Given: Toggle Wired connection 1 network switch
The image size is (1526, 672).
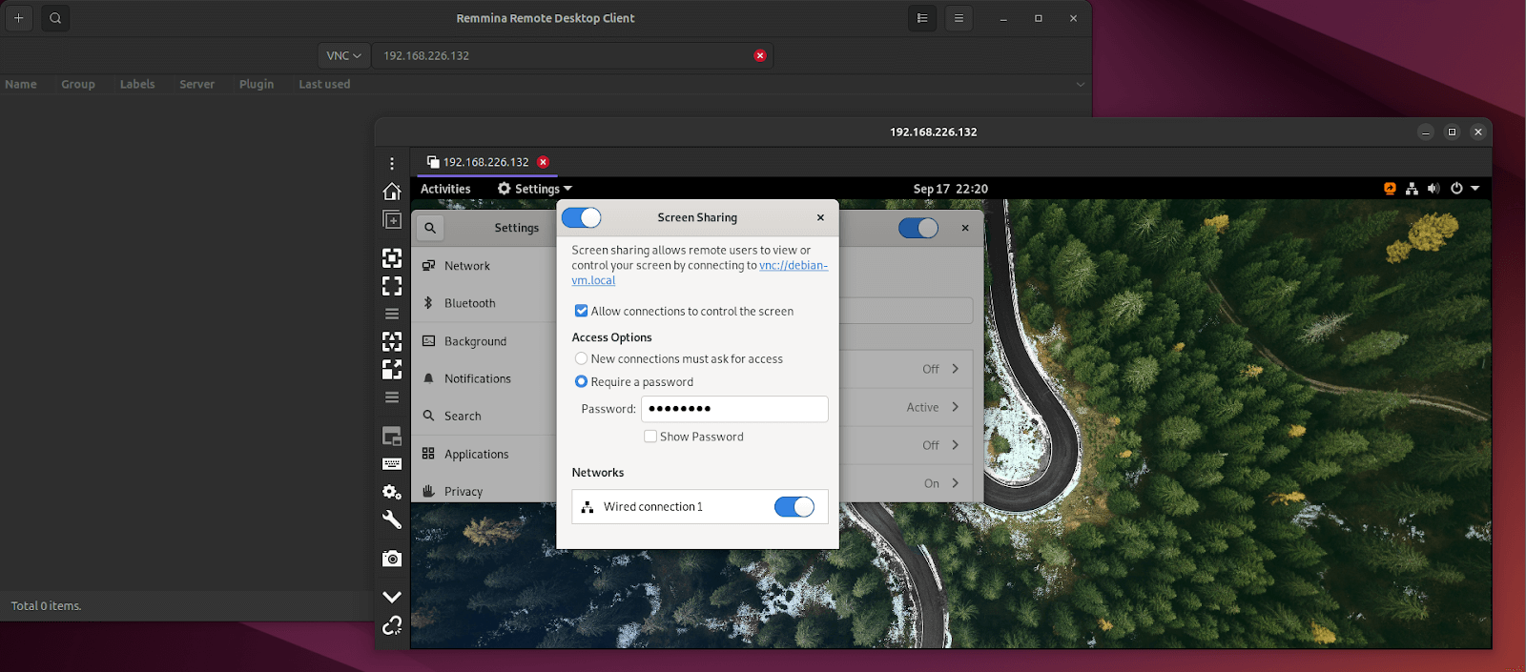Looking at the screenshot, I should [794, 507].
